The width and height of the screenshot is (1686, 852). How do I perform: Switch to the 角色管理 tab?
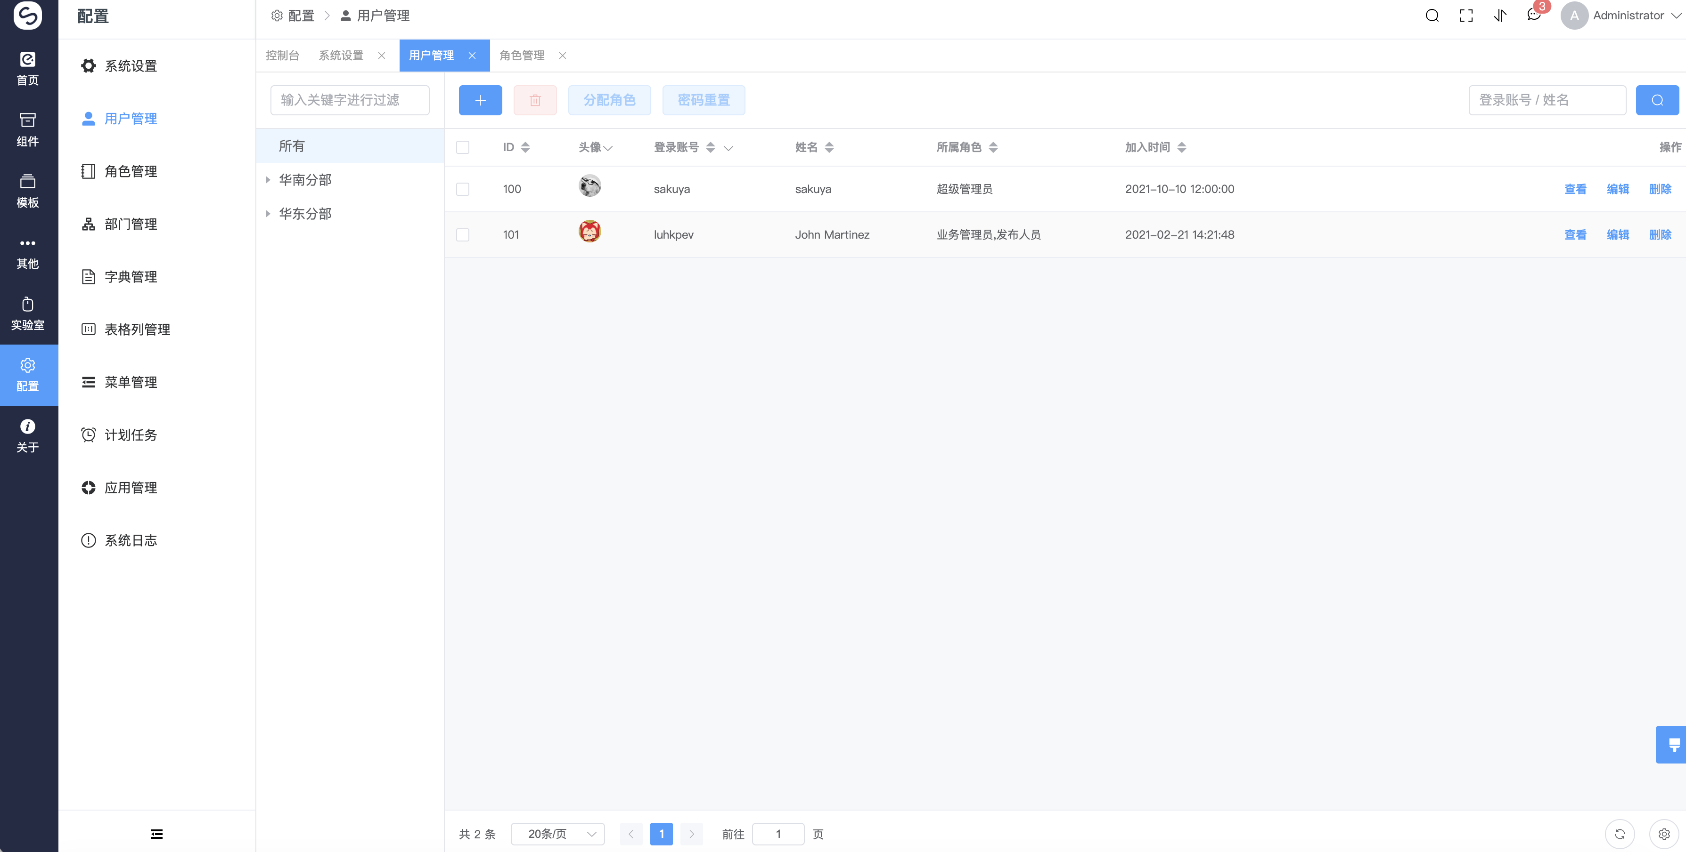(522, 56)
